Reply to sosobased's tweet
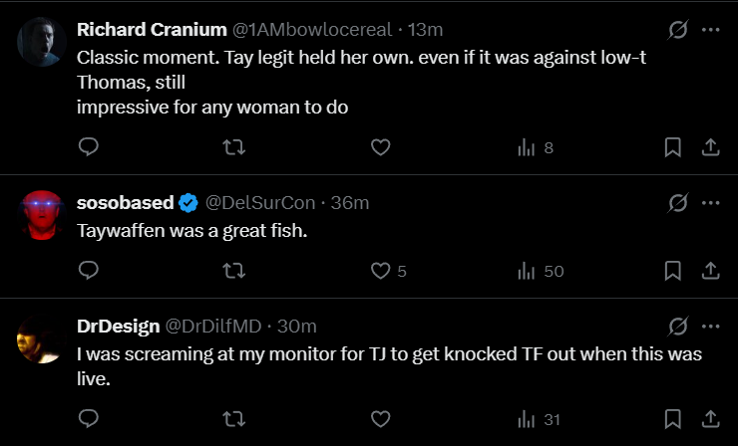The height and width of the screenshot is (446, 738). click(88, 270)
